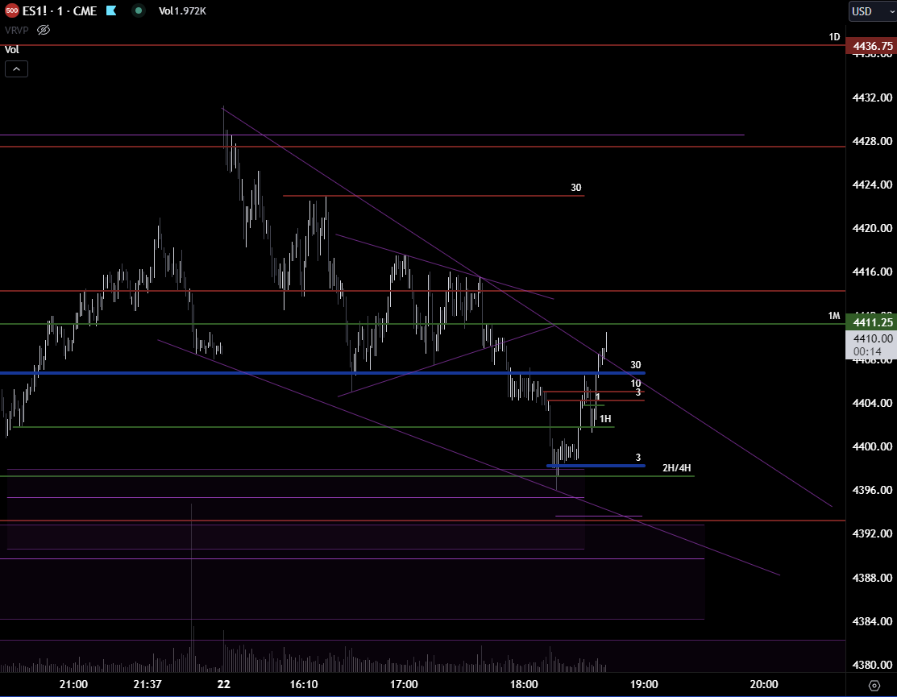Click the 17:00 time axis label
The height and width of the screenshot is (697, 897).
coord(404,684)
